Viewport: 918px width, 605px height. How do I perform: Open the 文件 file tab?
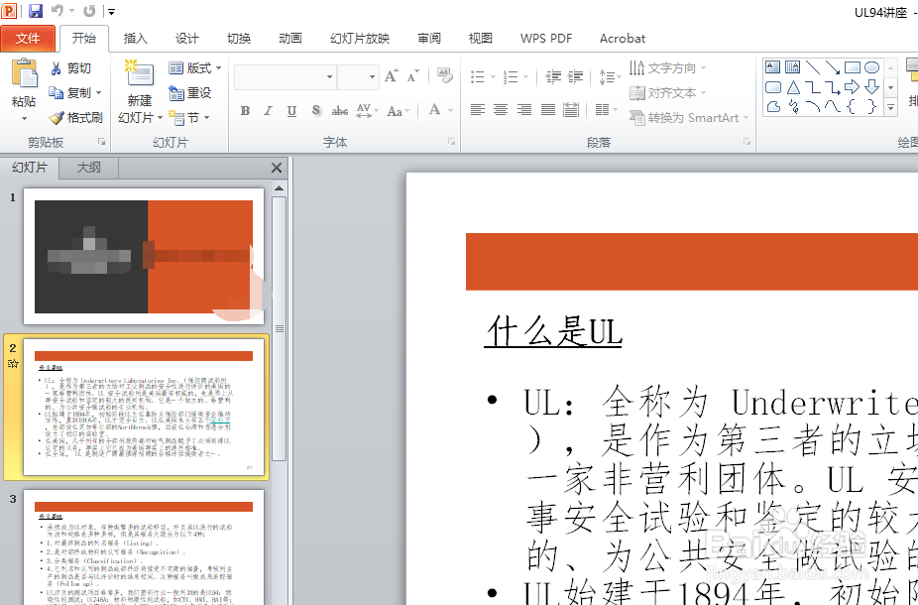pyautogui.click(x=28, y=39)
